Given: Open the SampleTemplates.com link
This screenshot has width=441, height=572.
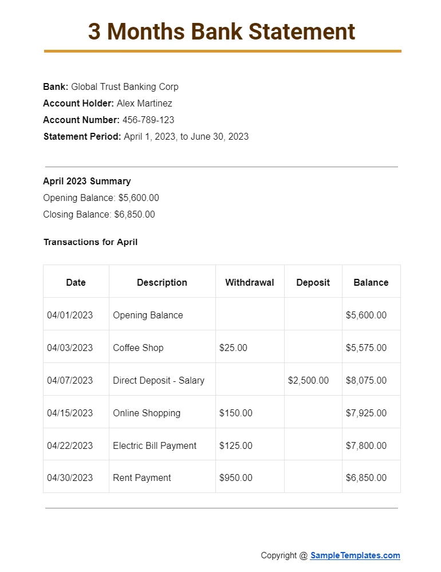Looking at the screenshot, I should pos(355,555).
